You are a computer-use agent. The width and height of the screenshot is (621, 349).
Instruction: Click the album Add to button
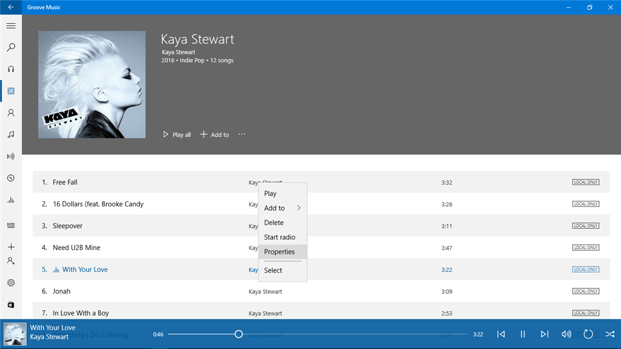click(214, 135)
